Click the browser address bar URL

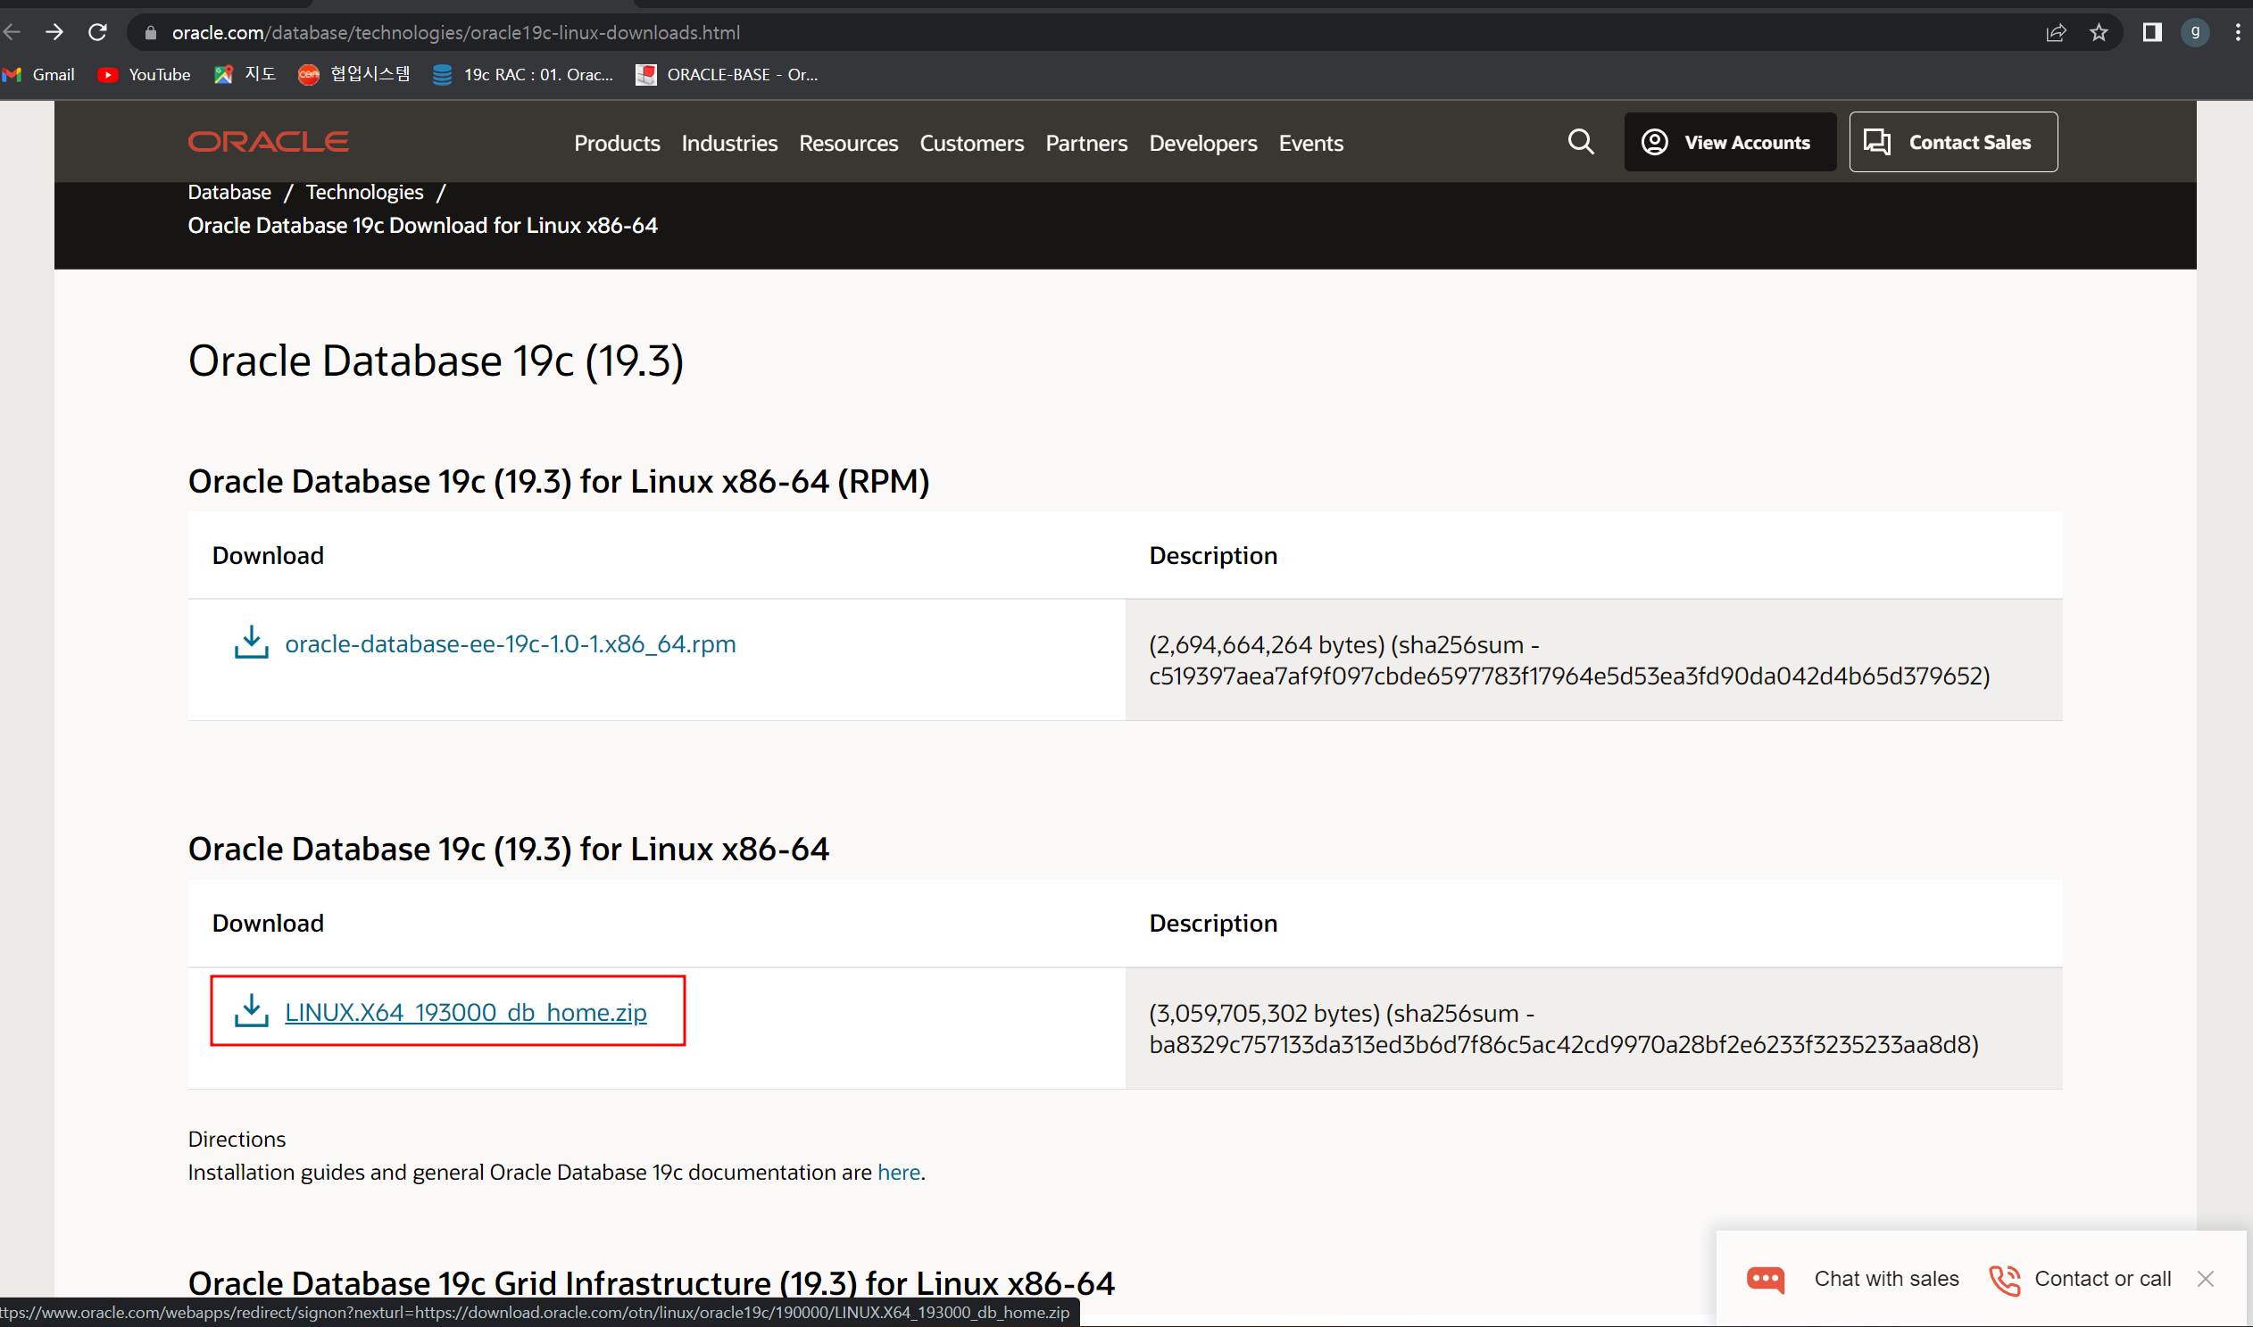point(456,33)
